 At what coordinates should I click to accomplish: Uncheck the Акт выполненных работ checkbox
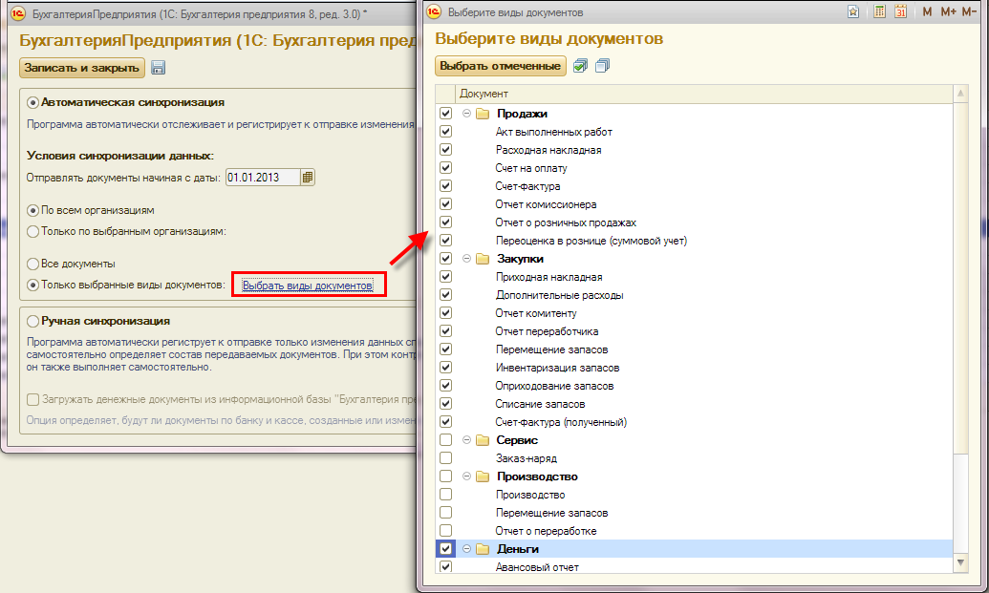click(445, 132)
